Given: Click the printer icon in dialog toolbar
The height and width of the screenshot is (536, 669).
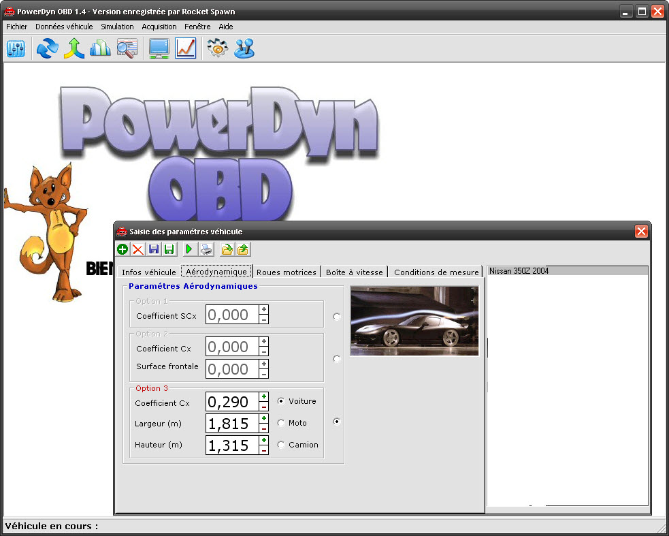Looking at the screenshot, I should click(x=206, y=249).
